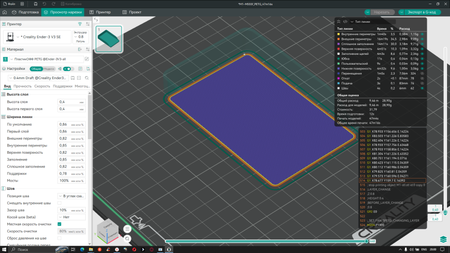This screenshot has width=450, height=253.
Task: Click the Сплошное заполнение purple color swatch
Action: [339, 44]
